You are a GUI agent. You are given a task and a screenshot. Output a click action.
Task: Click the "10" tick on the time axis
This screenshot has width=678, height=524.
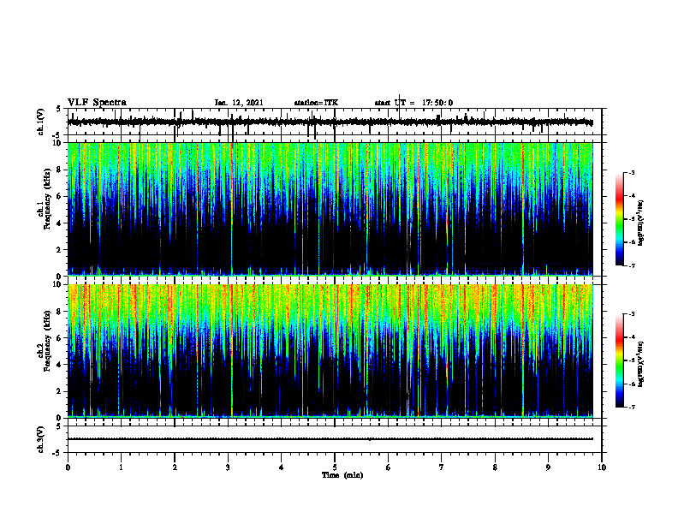click(x=602, y=467)
